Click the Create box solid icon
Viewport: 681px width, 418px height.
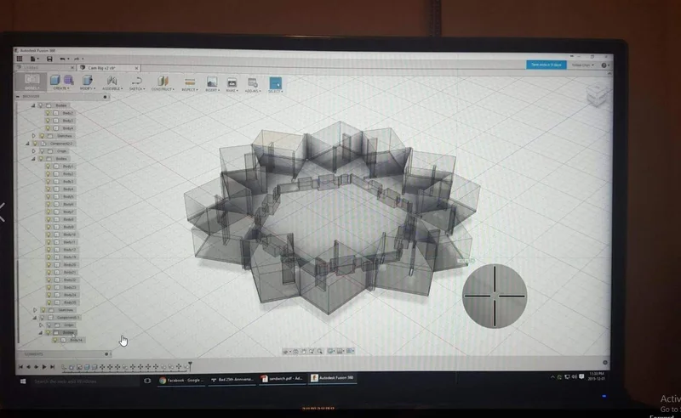click(x=54, y=80)
